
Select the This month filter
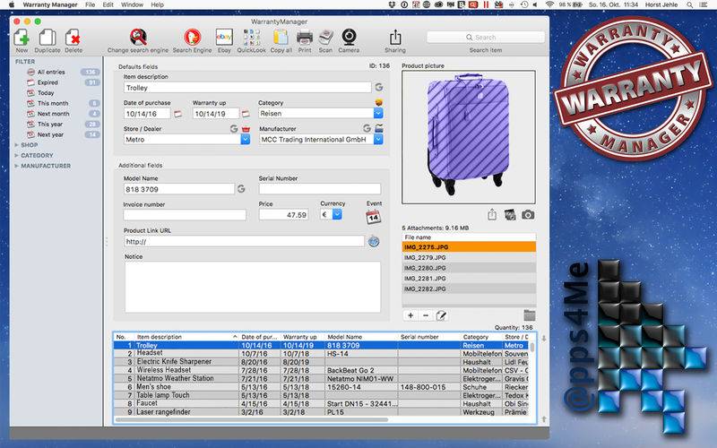(55, 103)
